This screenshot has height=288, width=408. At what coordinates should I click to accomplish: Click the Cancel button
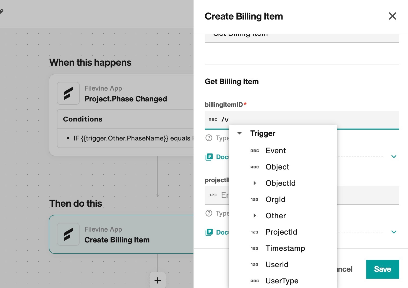(x=344, y=269)
